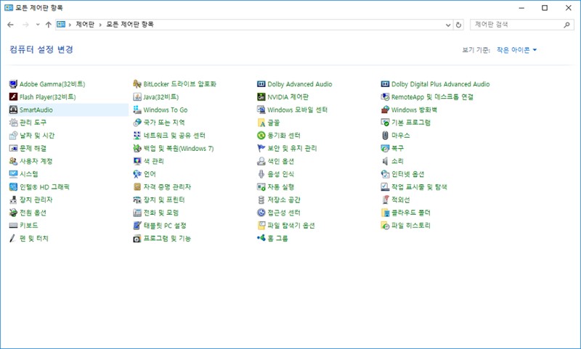Open the 저장소 공간 link

tap(284, 200)
